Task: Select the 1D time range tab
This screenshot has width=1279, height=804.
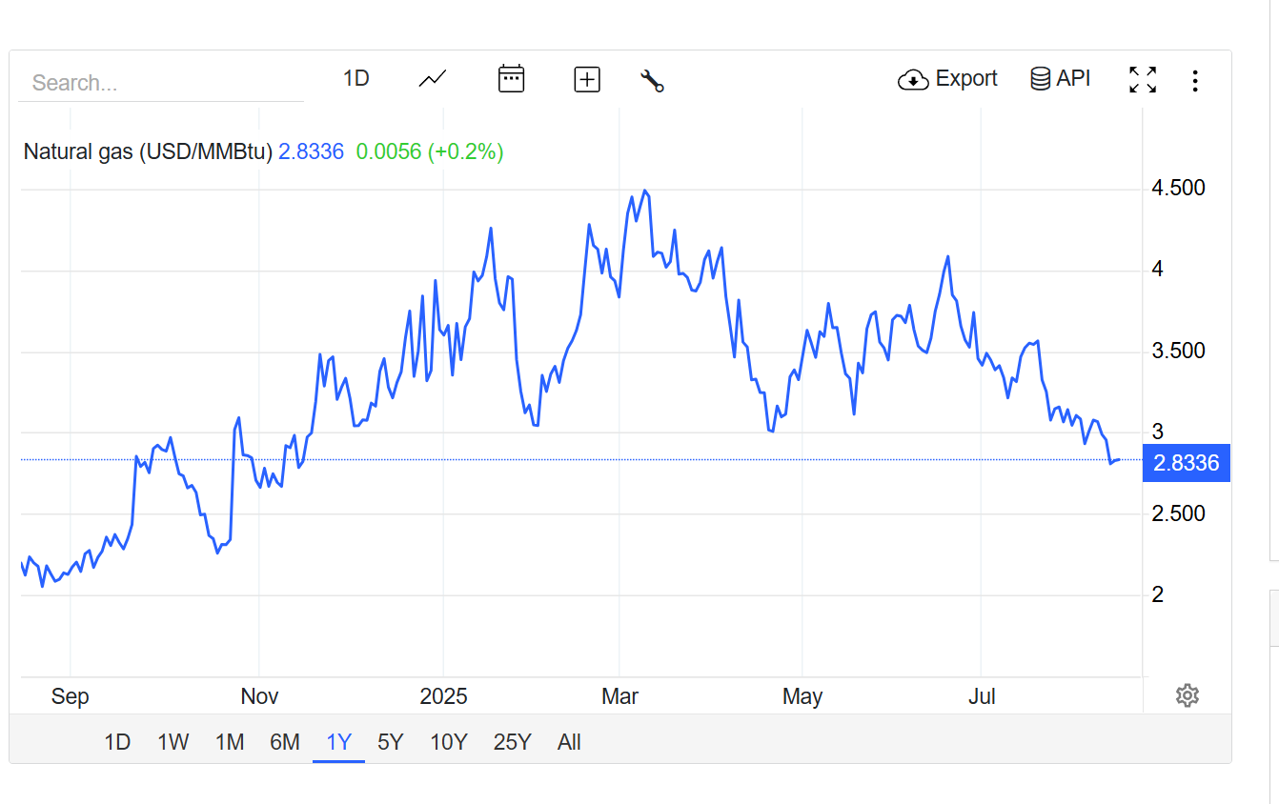Action: point(117,742)
